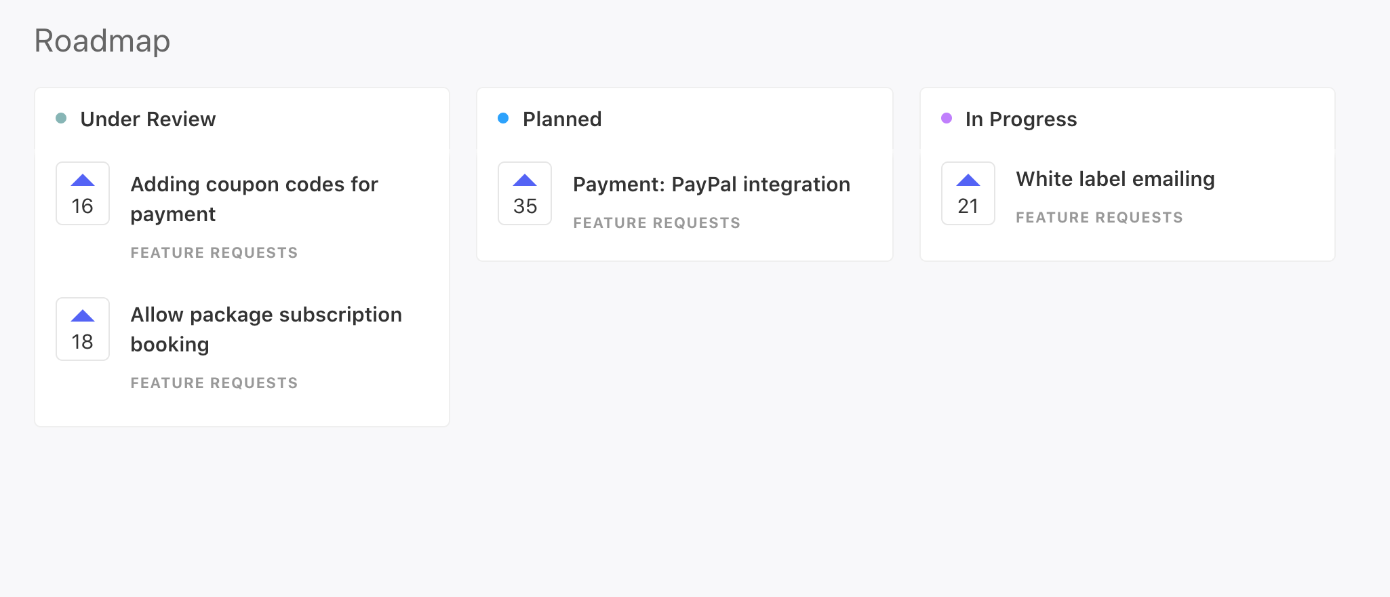Image resolution: width=1390 pixels, height=597 pixels.
Task: Select the Planned column header
Action: (562, 119)
